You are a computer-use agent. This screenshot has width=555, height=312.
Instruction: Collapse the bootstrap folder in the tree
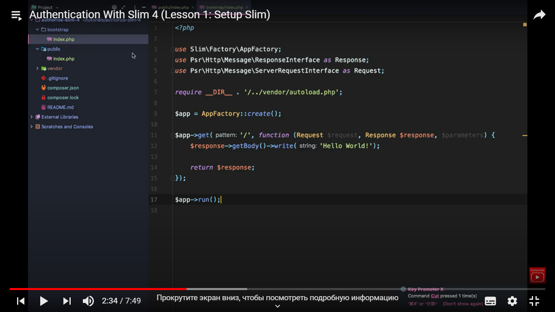click(x=38, y=30)
